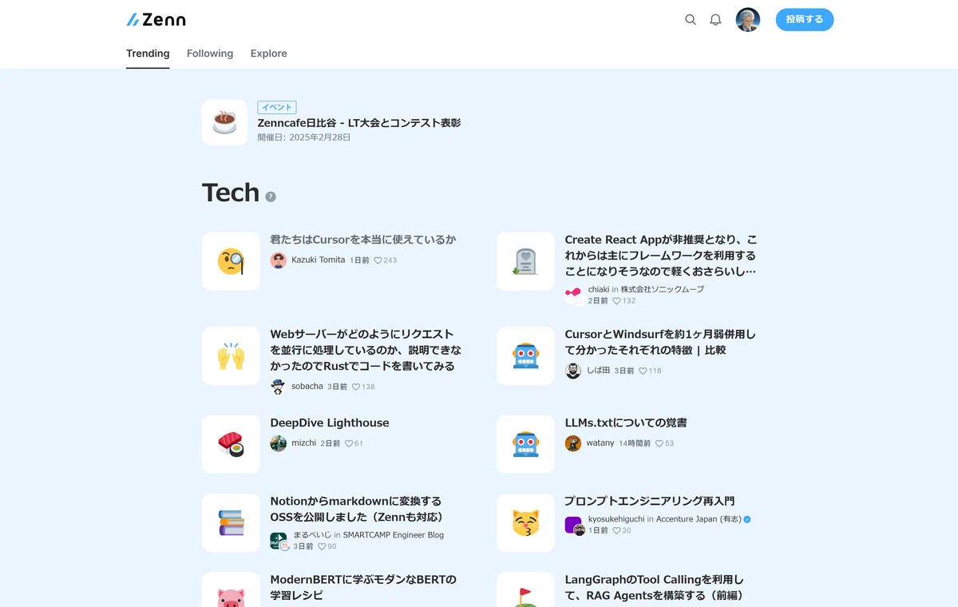This screenshot has height=607, width=958.
Task: Click the 投稿する button
Action: coord(805,20)
